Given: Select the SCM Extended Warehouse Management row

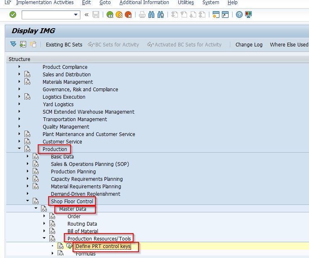Looking at the screenshot, I should pos(88,112).
